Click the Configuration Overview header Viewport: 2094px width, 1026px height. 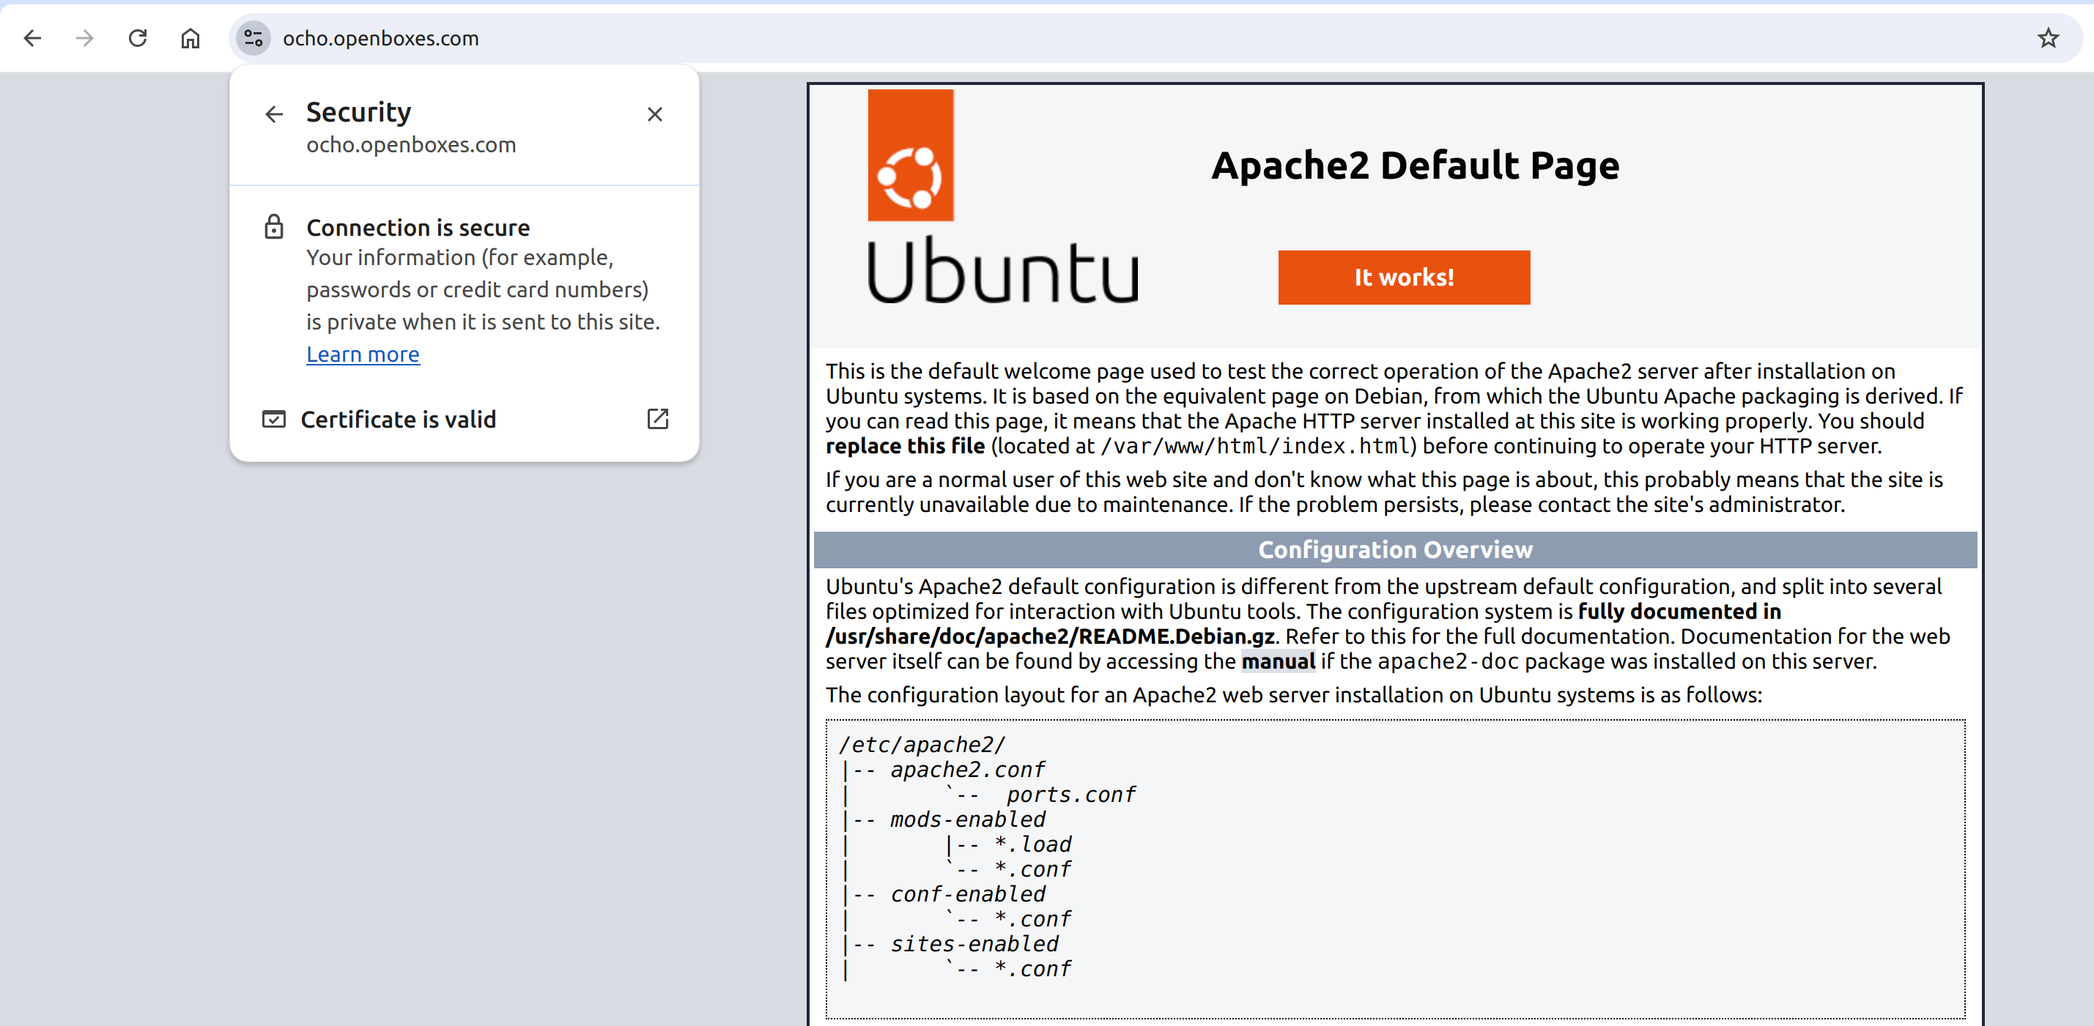click(x=1395, y=550)
